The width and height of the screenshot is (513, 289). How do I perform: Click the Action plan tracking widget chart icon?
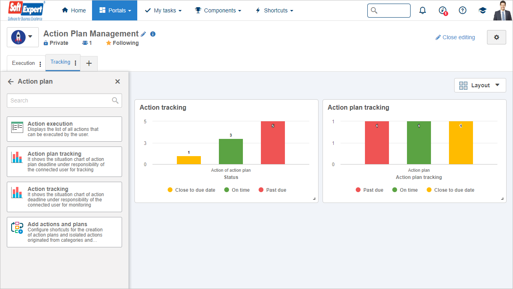17,157
